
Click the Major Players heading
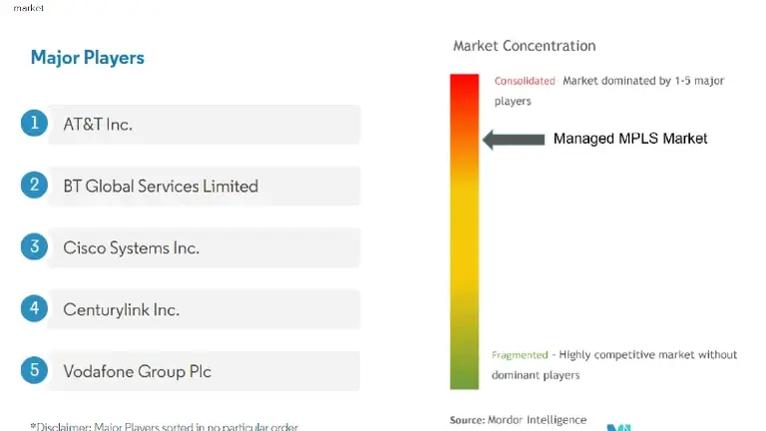pos(87,57)
